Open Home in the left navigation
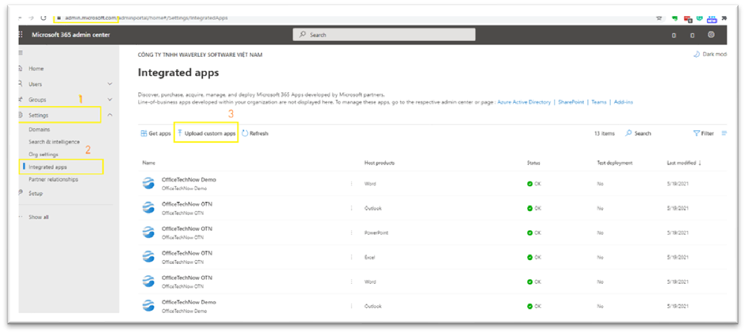Viewport: 745px width, 333px height. point(36,68)
